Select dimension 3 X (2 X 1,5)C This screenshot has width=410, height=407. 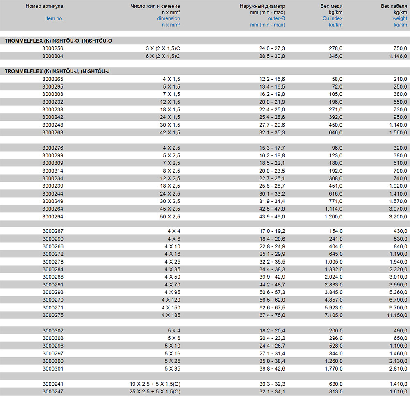tap(163, 48)
